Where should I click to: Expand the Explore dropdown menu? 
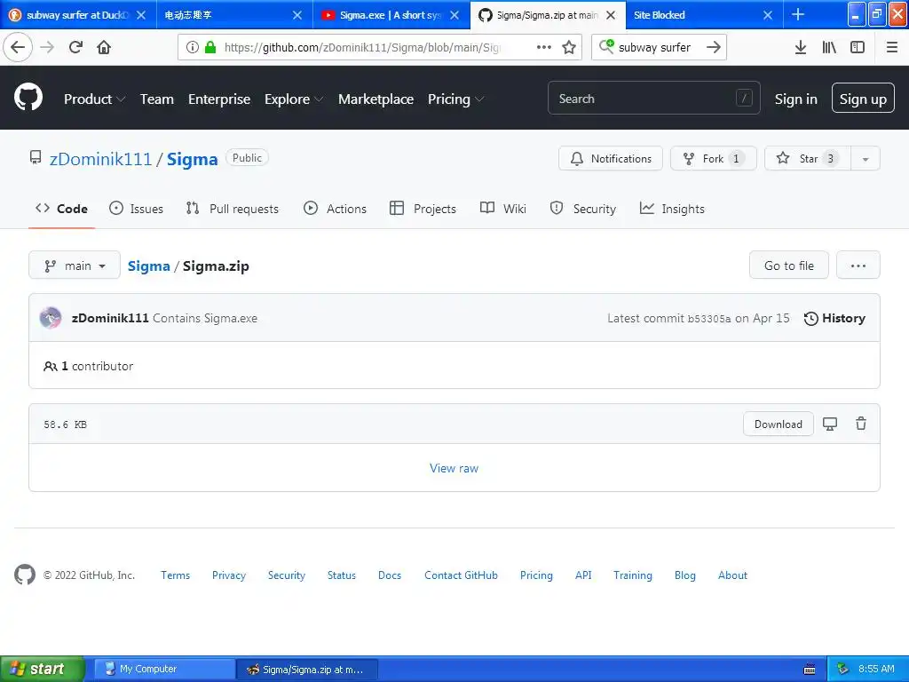click(294, 99)
